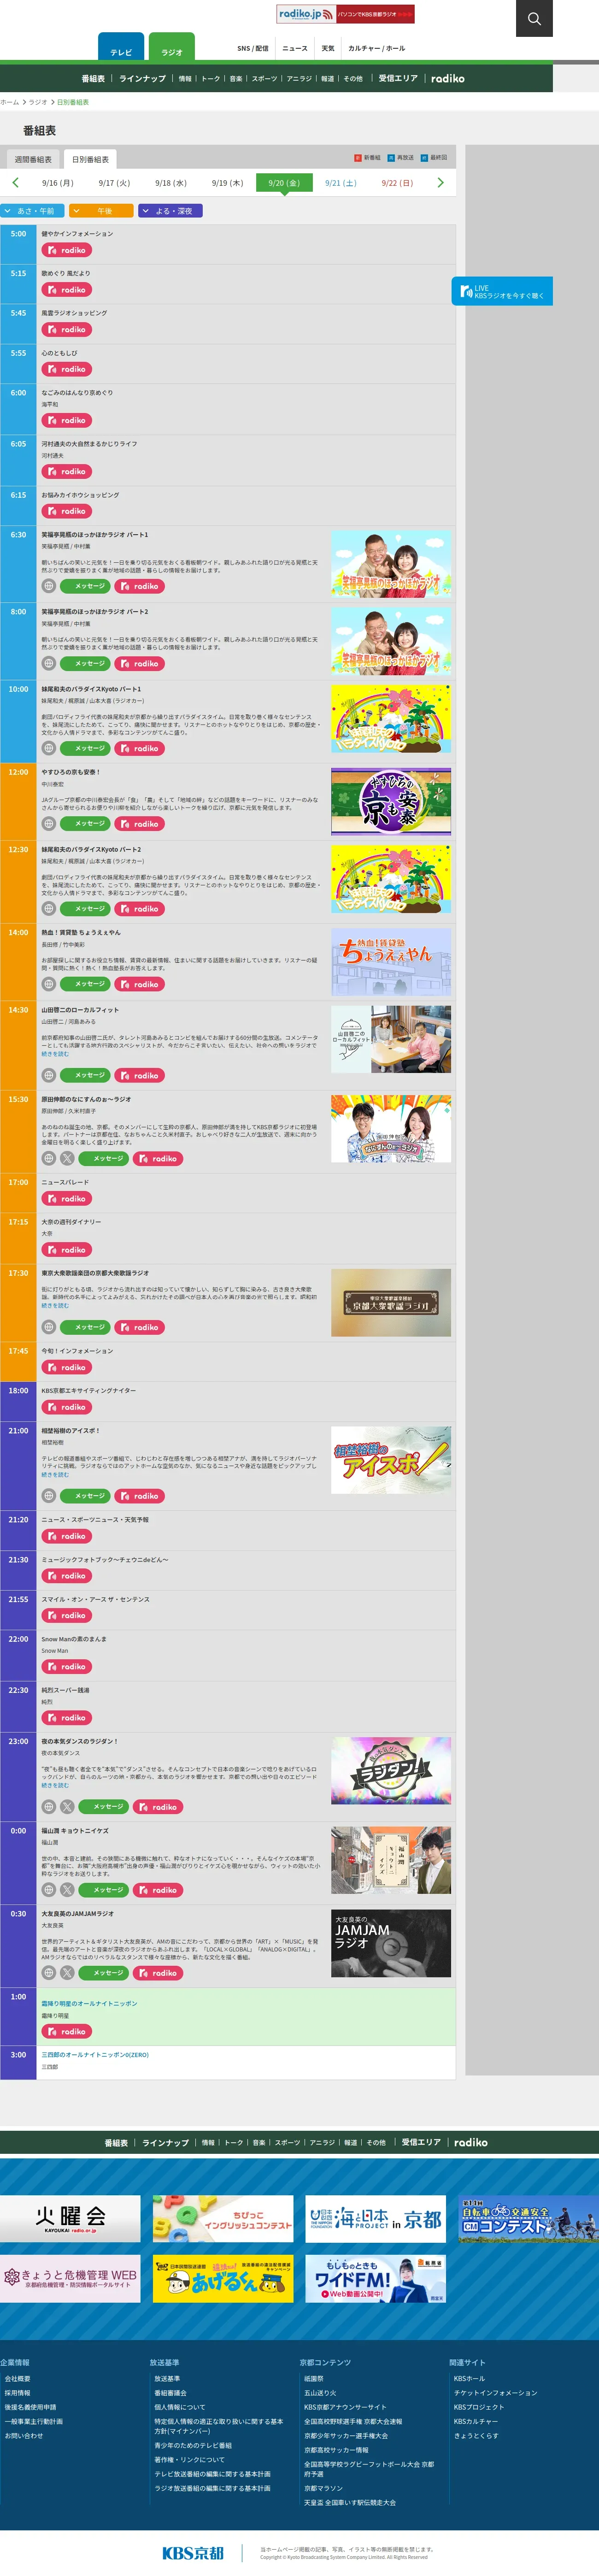Open the X icon for 0:00 福山潤 キョウトニイケズ

pos(67,1890)
